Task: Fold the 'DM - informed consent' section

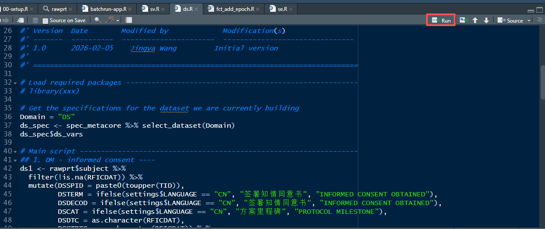Action: coord(16,160)
